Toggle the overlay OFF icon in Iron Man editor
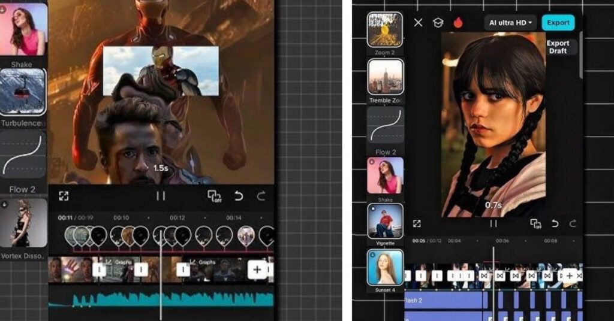This screenshot has width=614, height=321. pyautogui.click(x=214, y=196)
